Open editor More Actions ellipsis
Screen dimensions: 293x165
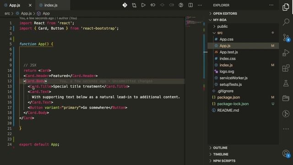200,5
